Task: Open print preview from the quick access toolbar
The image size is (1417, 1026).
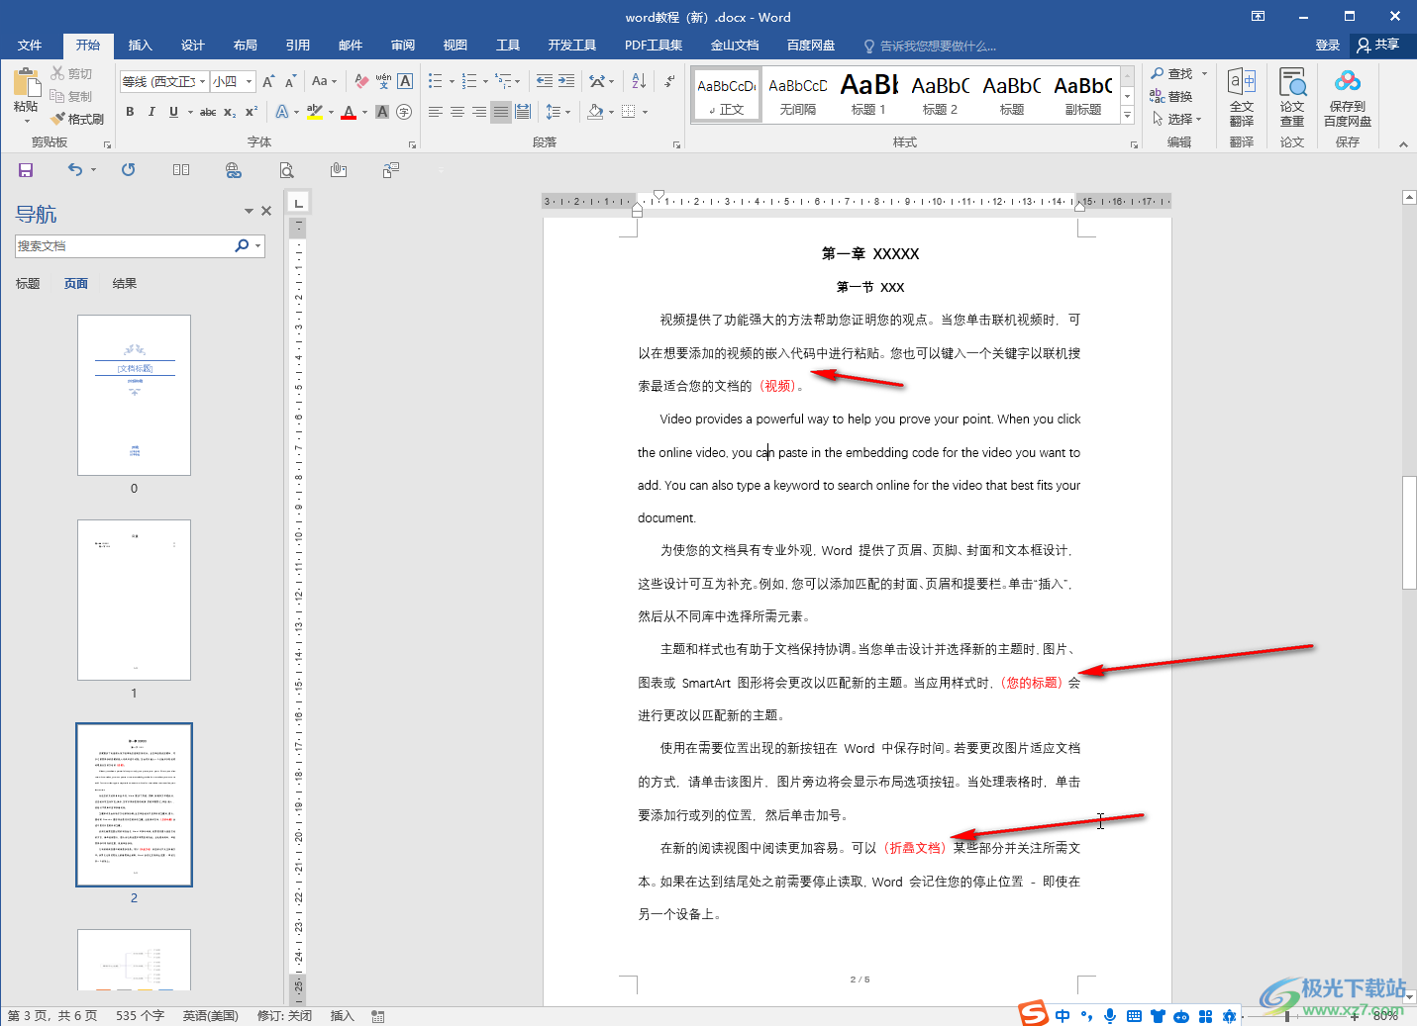Action: (286, 170)
